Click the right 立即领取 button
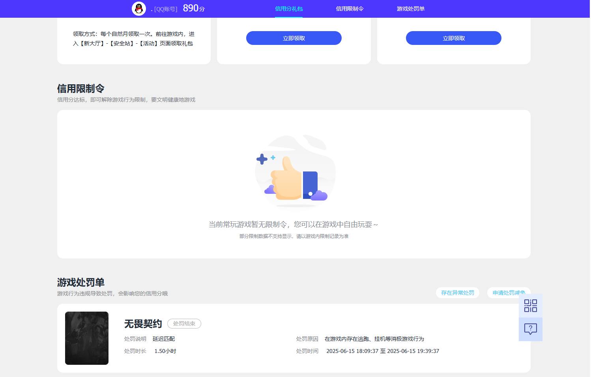This screenshot has height=377, width=591. (x=453, y=38)
